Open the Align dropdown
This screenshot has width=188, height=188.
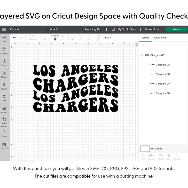(73, 39)
